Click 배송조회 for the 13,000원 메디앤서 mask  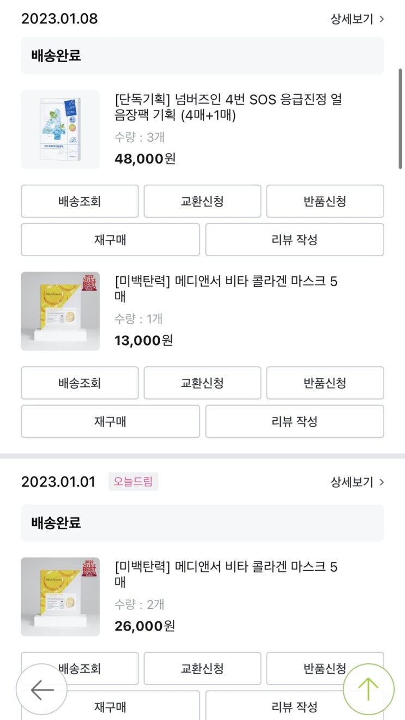(80, 383)
